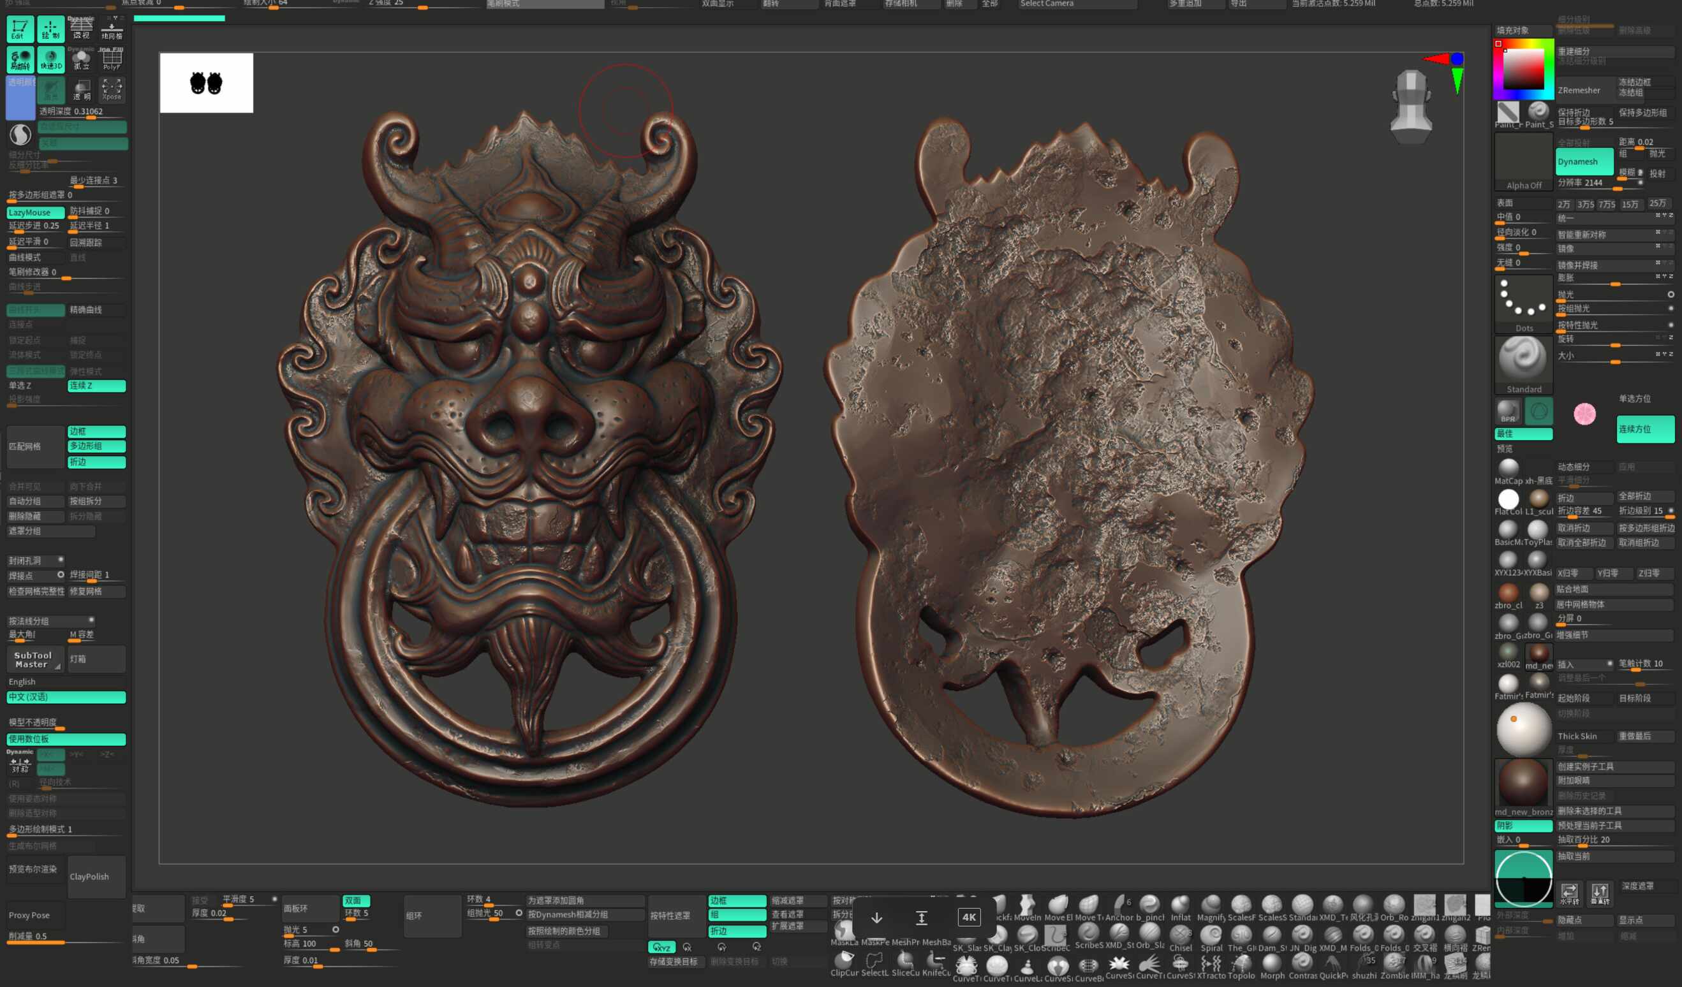
Task: Activate the Xpose icon
Action: point(112,89)
